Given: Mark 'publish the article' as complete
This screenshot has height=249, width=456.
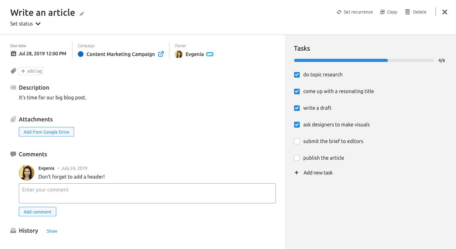Looking at the screenshot, I should click(x=297, y=158).
